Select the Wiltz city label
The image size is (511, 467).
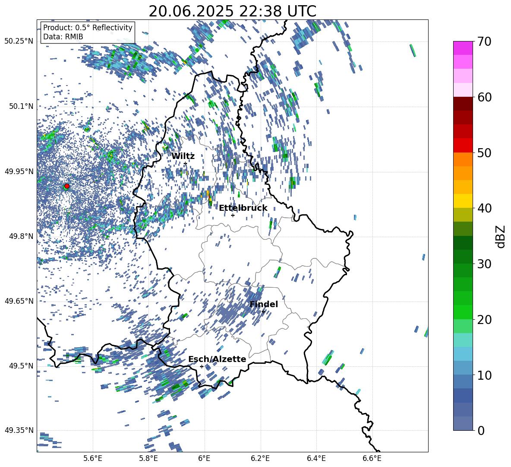pyautogui.click(x=183, y=156)
